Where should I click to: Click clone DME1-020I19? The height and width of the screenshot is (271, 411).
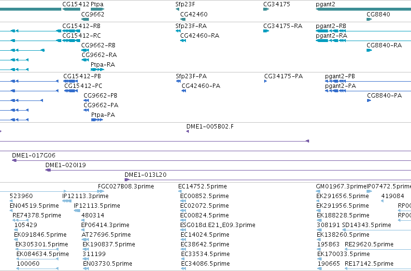(66, 165)
